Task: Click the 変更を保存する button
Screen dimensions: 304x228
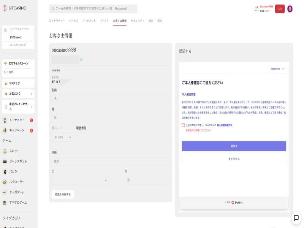Action: pyautogui.click(x=63, y=194)
